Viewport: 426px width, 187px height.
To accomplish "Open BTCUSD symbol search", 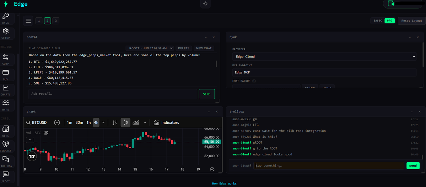I will point(36,123).
